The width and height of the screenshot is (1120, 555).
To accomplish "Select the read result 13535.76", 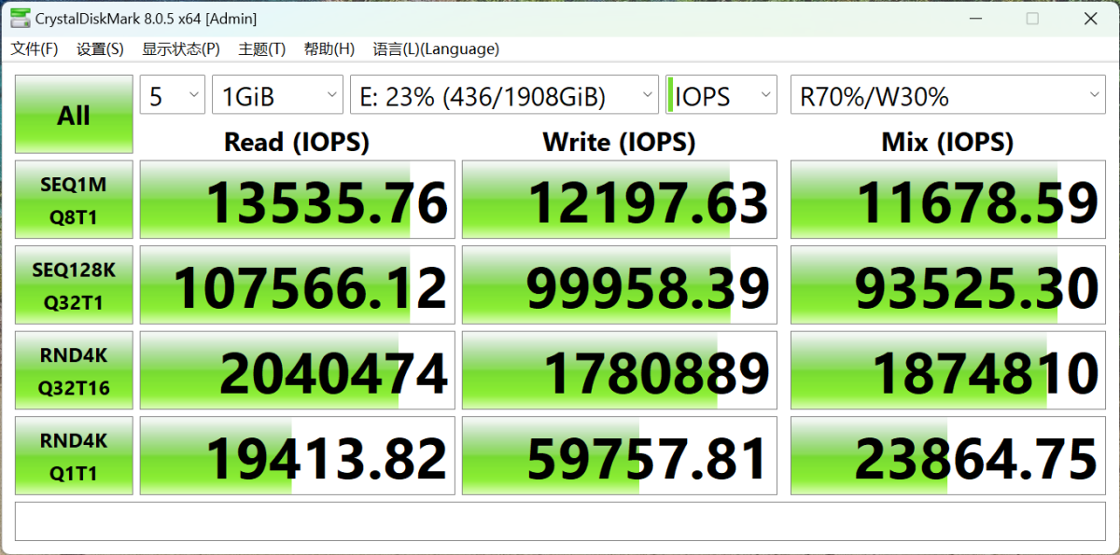I will 297,200.
